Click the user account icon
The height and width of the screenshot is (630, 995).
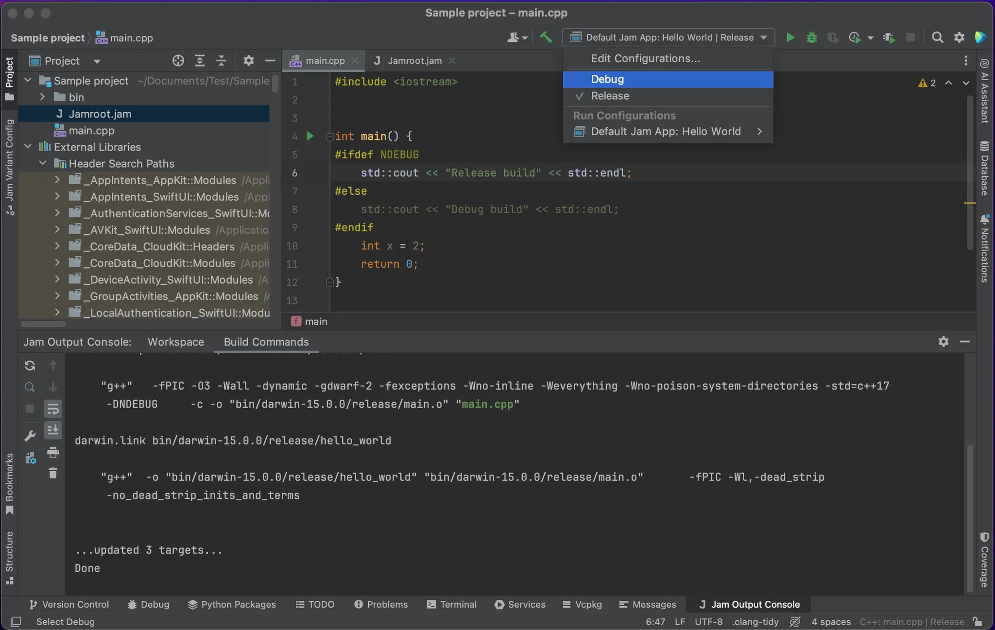(513, 37)
